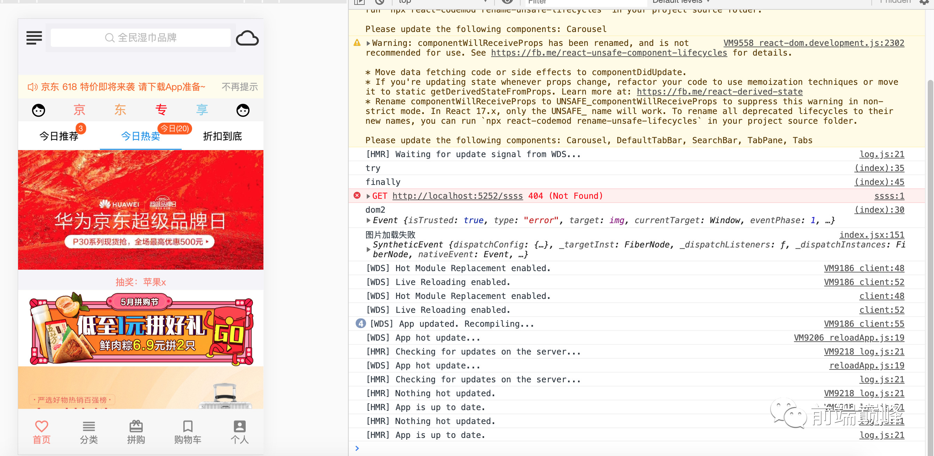Expand the Event isTrusted object
Image resolution: width=934 pixels, height=456 pixels.
click(x=369, y=220)
